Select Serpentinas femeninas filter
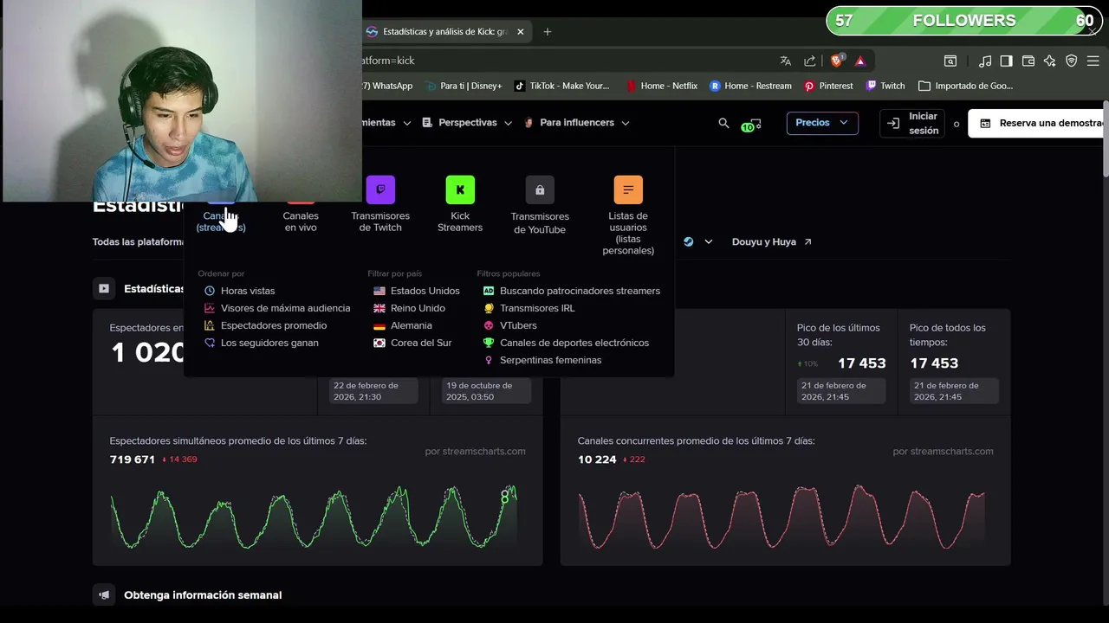The width and height of the screenshot is (1109, 623). click(542, 360)
